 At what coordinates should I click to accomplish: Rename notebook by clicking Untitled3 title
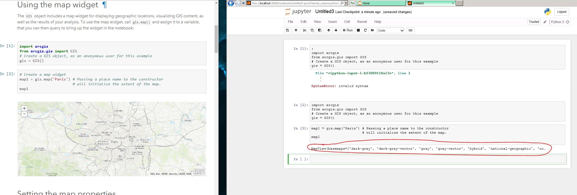point(325,12)
